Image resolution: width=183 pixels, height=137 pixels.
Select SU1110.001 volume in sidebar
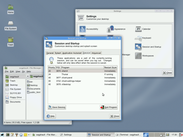coord(15,93)
